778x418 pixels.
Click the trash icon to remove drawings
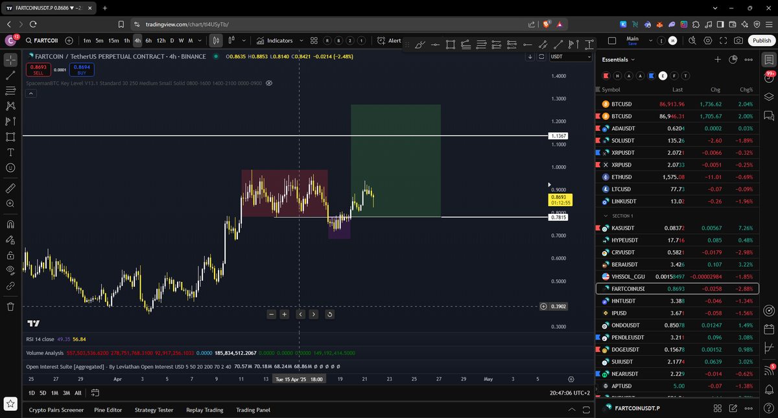click(x=10, y=306)
